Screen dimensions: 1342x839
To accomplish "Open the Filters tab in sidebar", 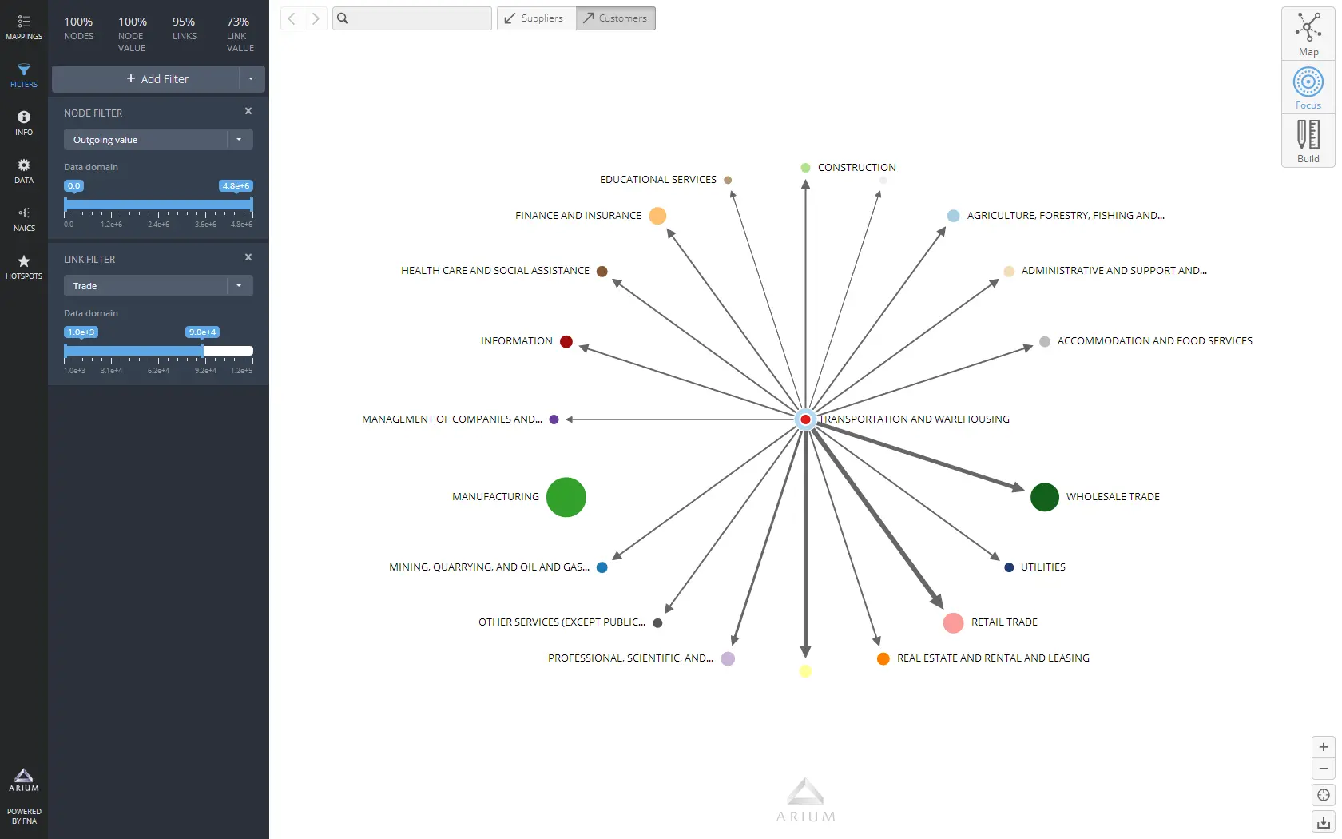I will coord(24,75).
